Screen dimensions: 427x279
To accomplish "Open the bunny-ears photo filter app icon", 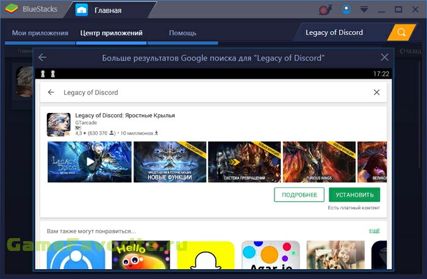I will pyautogui.click(x=335, y=255).
